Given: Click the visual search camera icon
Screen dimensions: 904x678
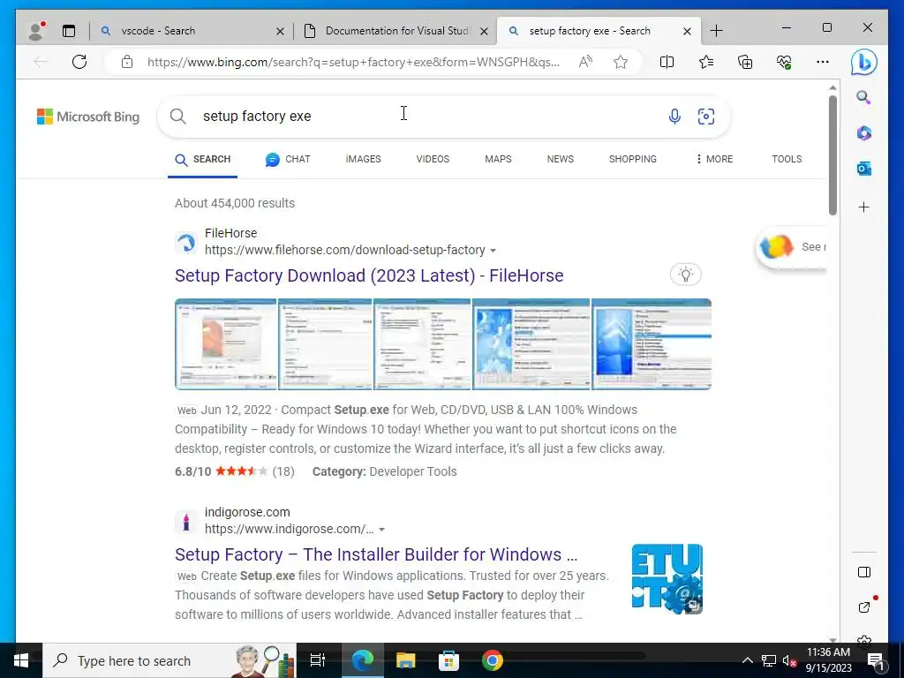Looking at the screenshot, I should (706, 117).
